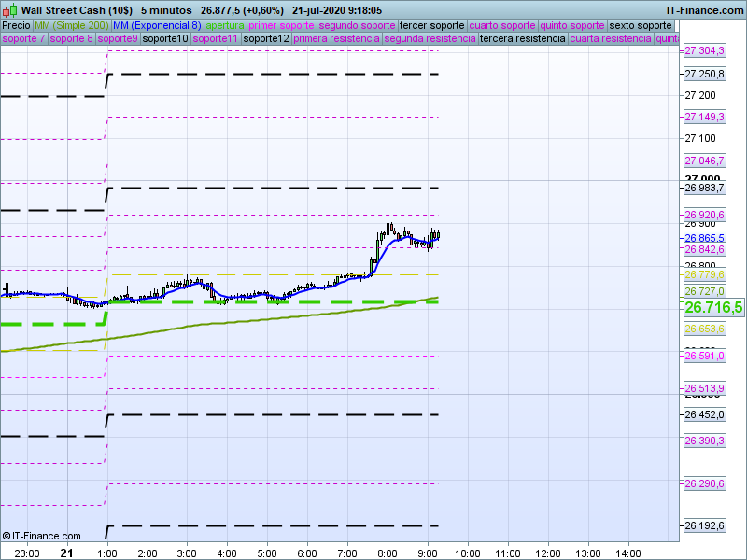The width and height of the screenshot is (747, 560).
Task: Click the sexto soporte legend label
Action: [x=640, y=25]
